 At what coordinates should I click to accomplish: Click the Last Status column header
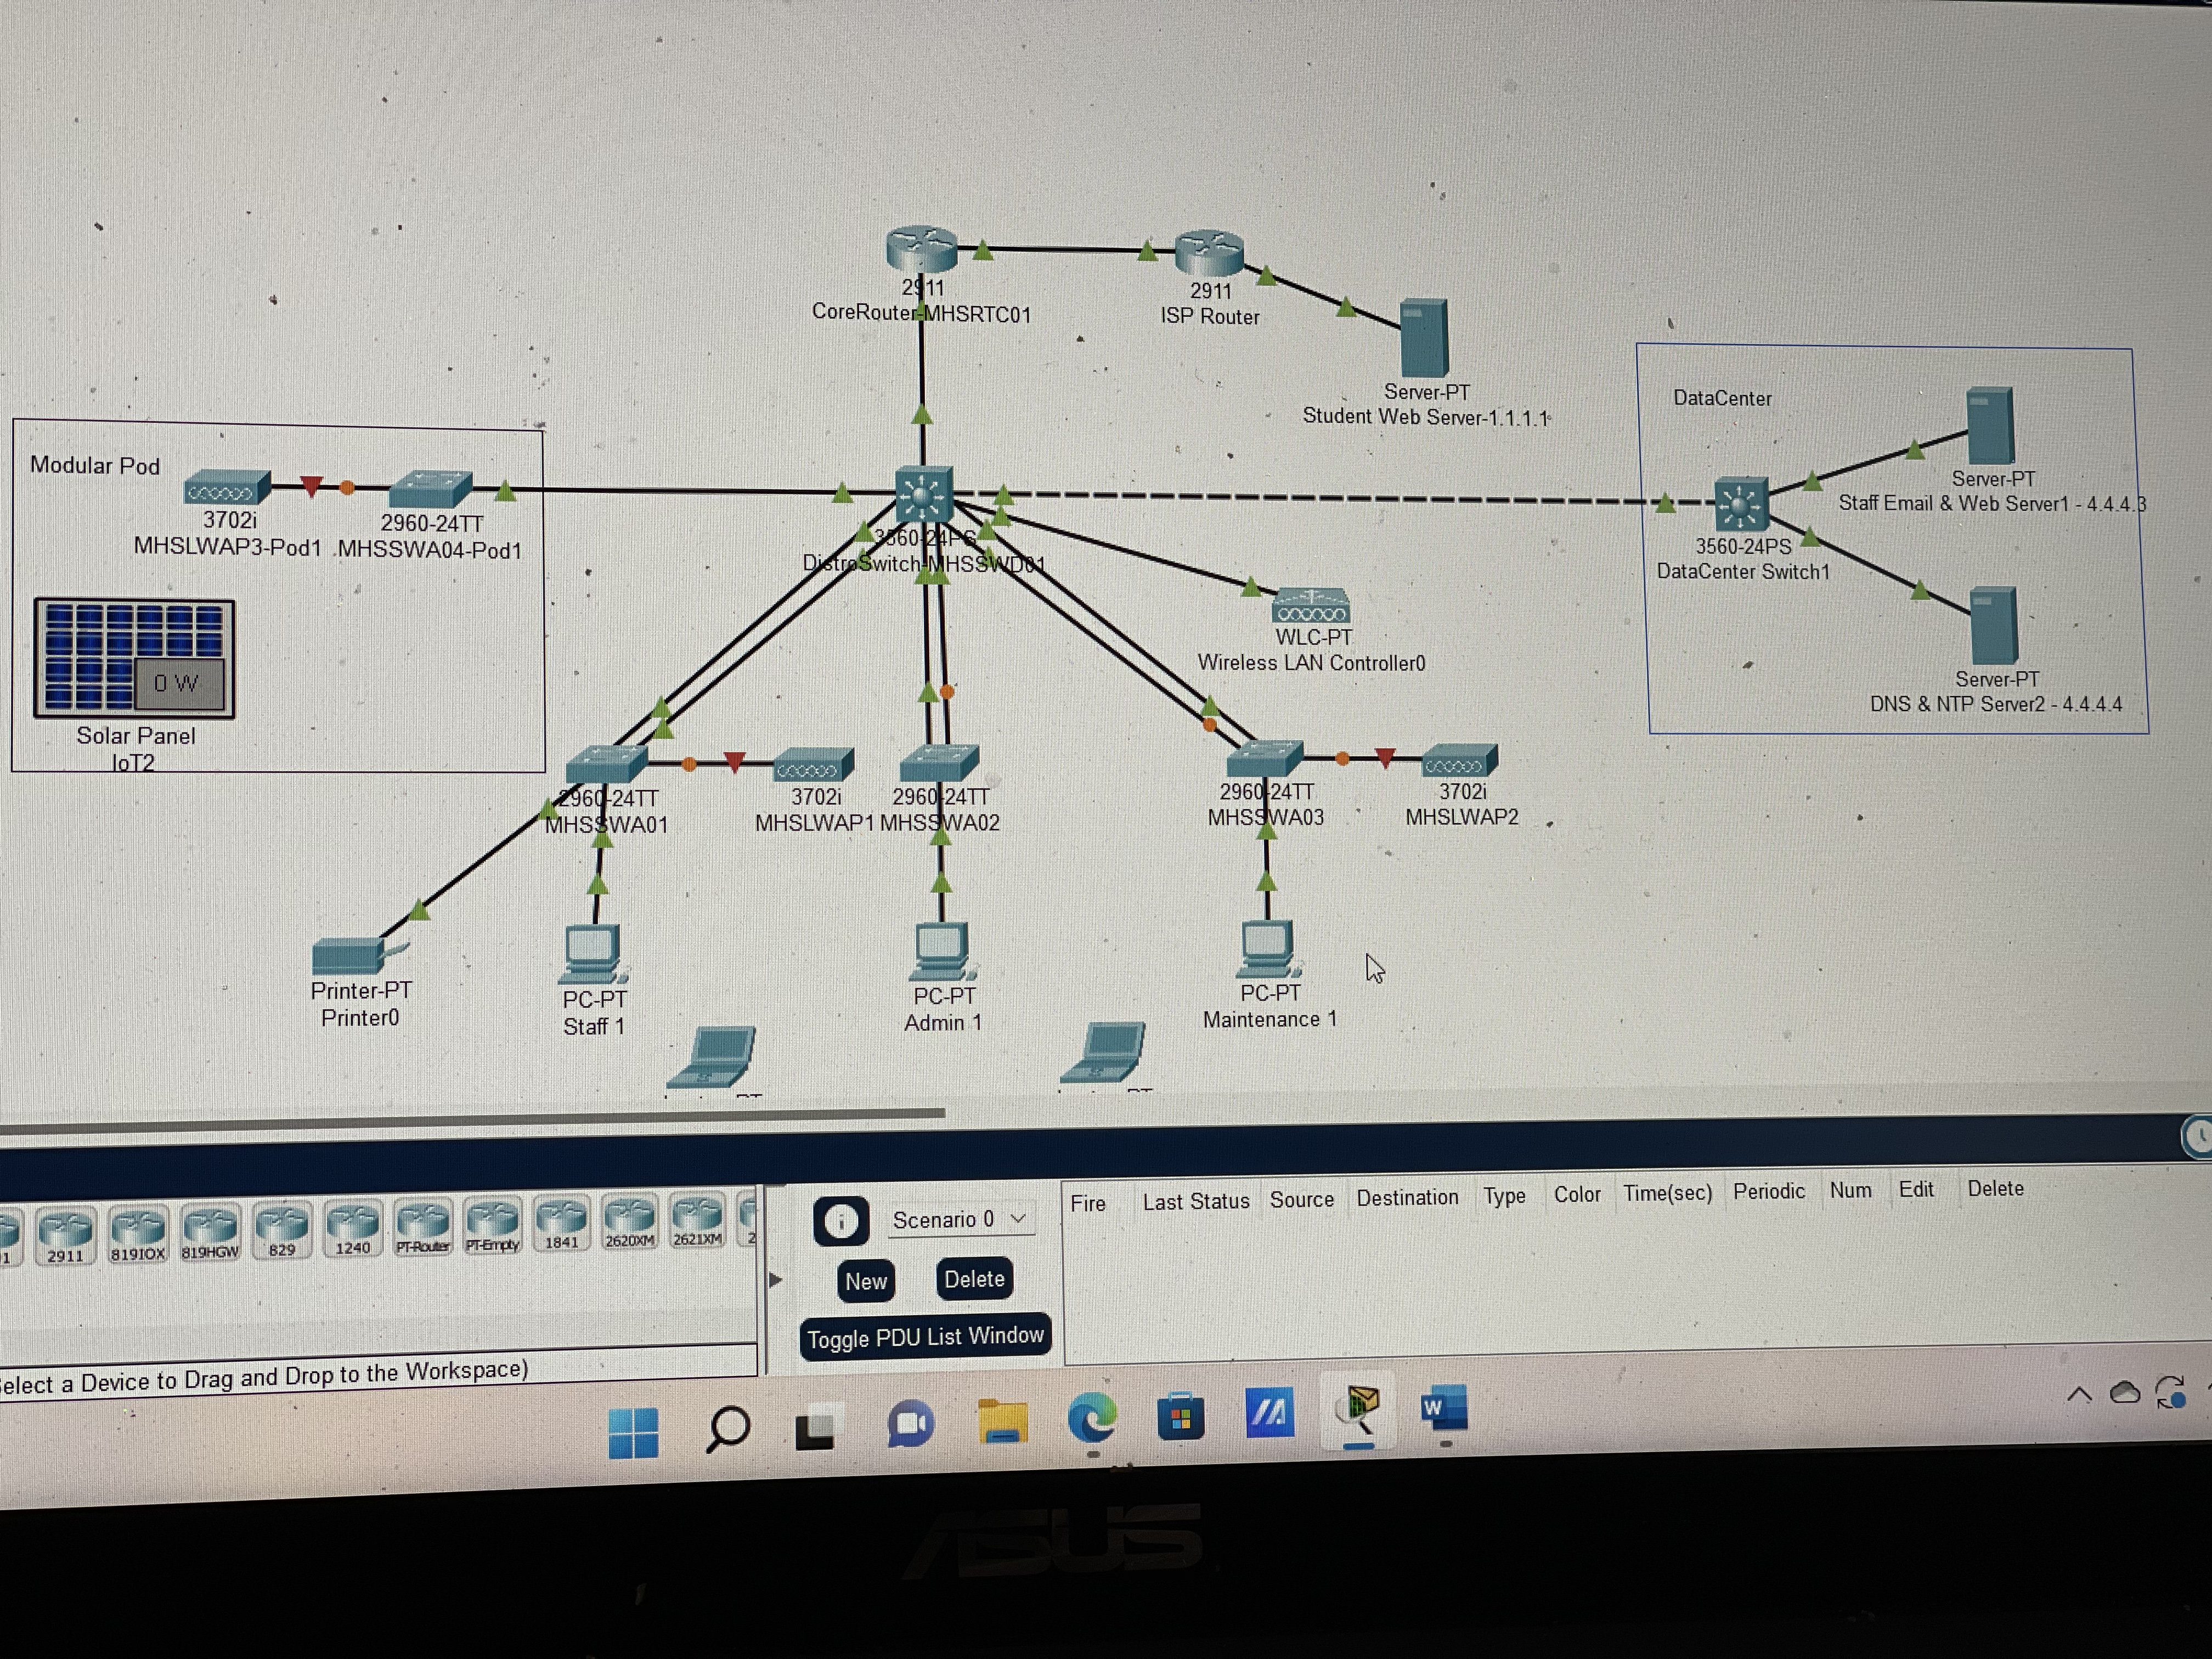point(1196,1201)
